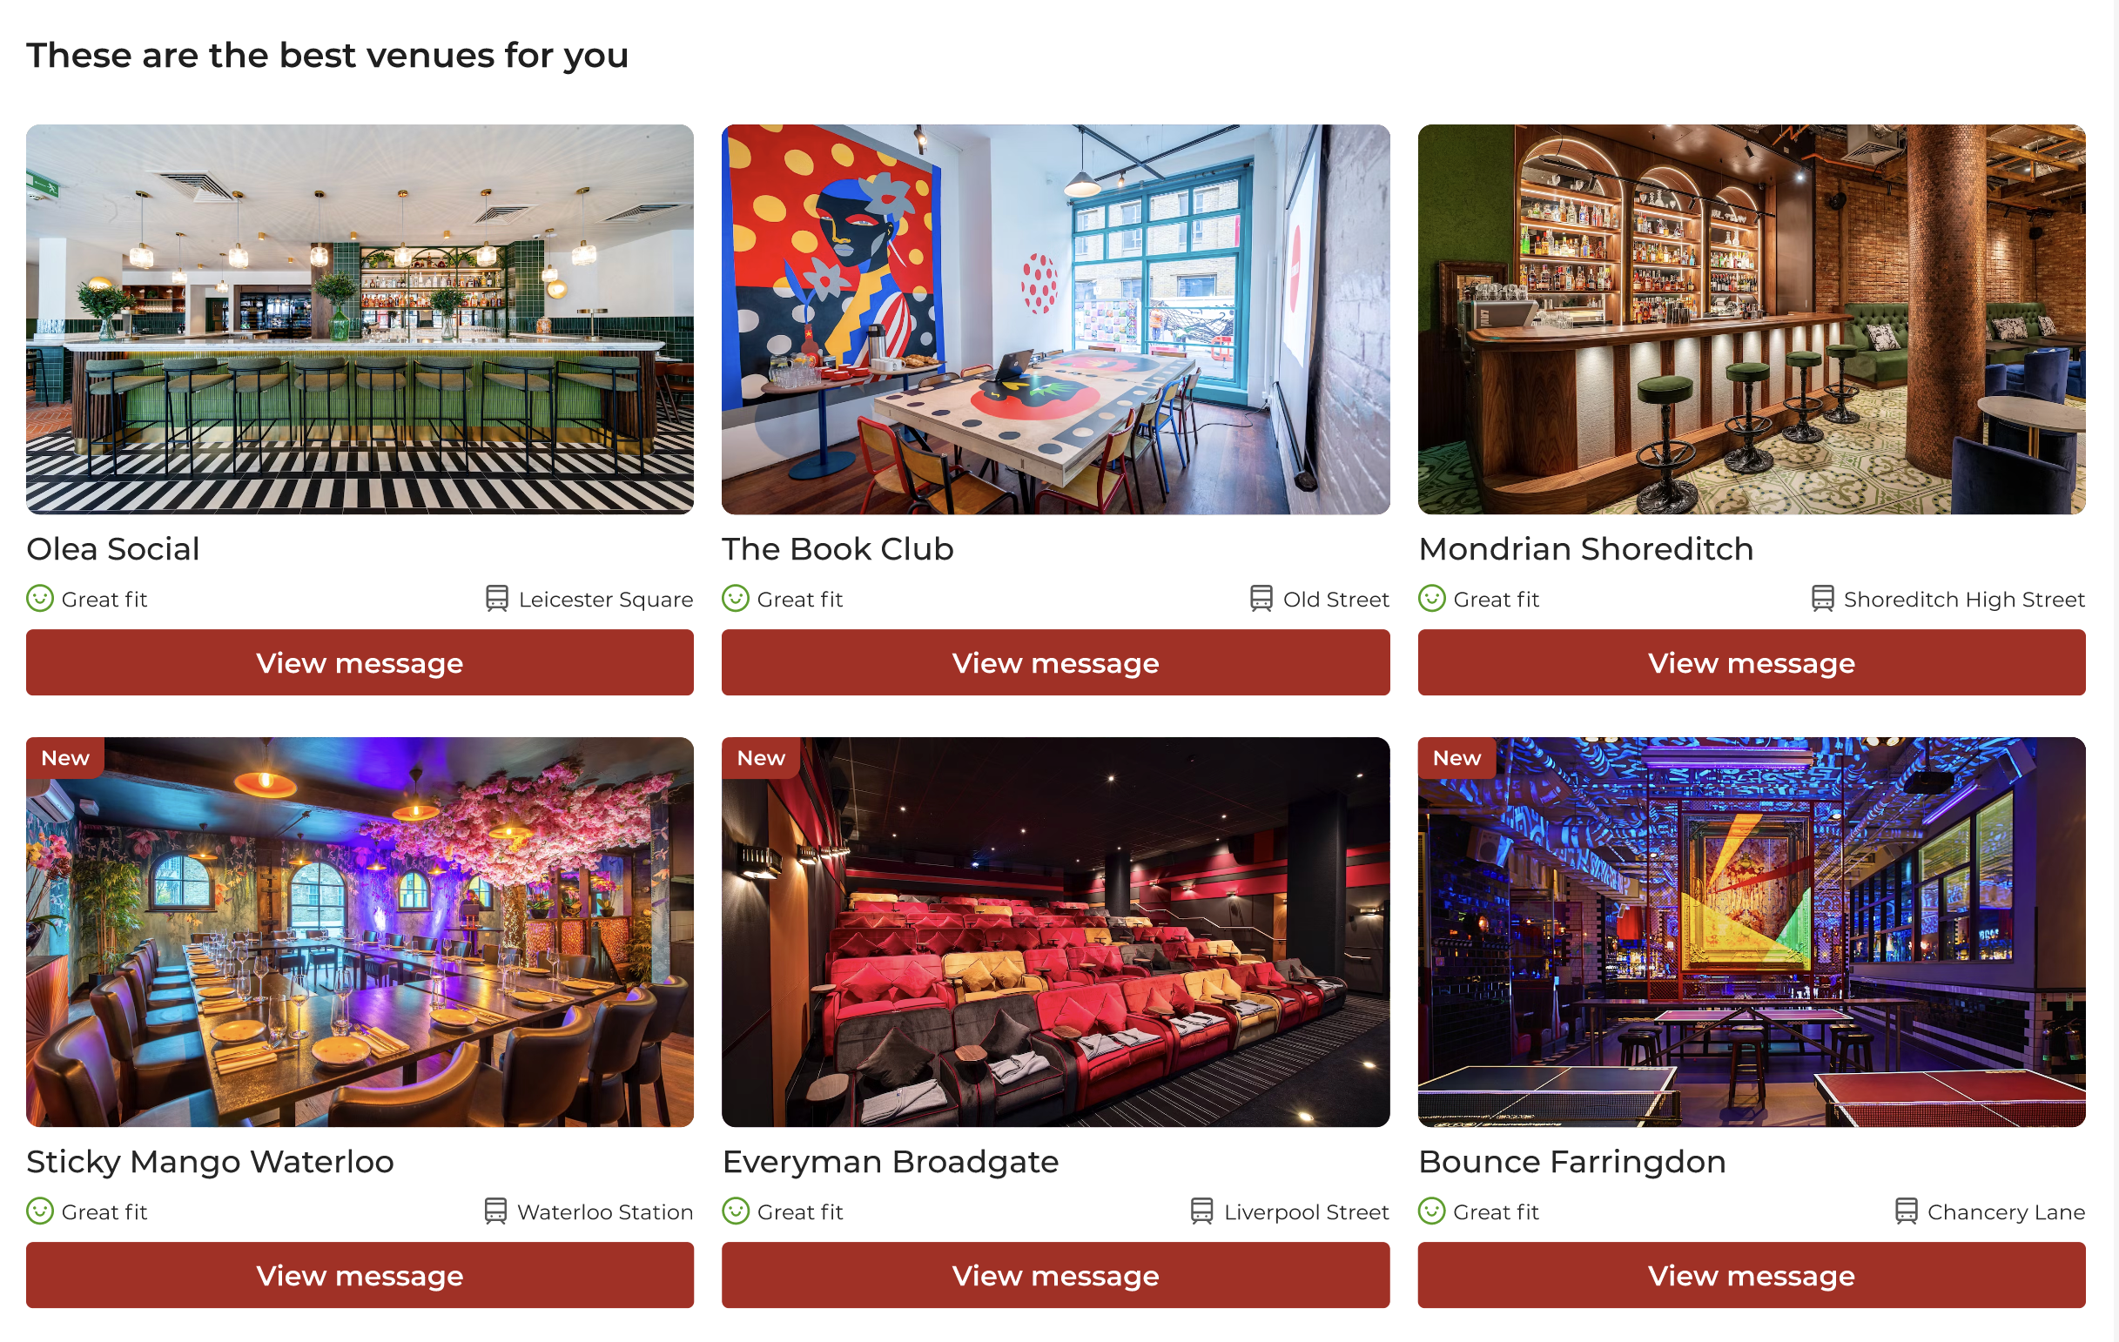Open the Sticky Mango Waterloo title link

tap(211, 1162)
